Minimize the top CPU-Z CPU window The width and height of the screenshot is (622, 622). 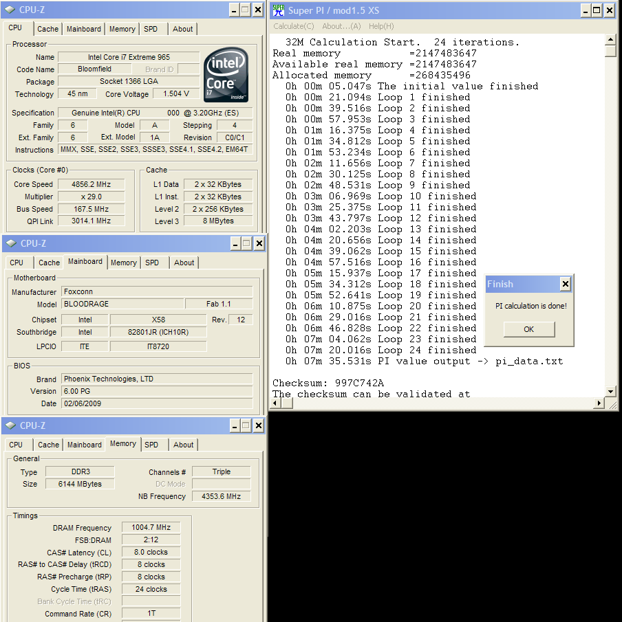pos(234,10)
